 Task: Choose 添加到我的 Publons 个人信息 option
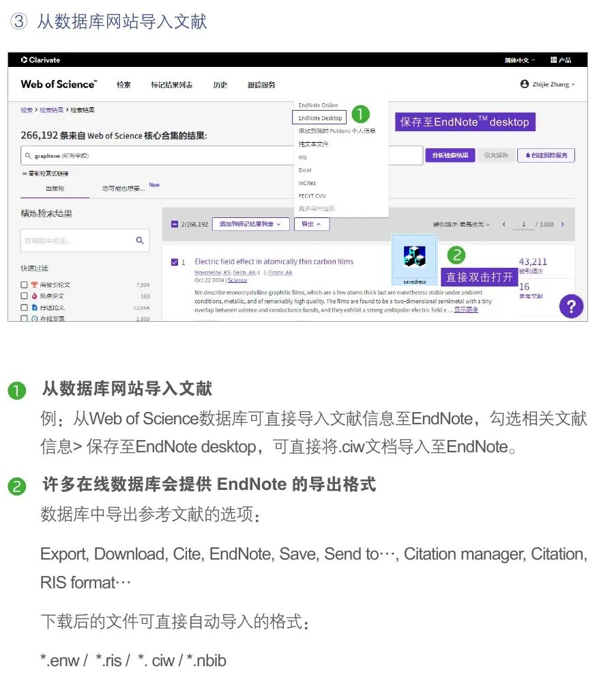point(337,131)
